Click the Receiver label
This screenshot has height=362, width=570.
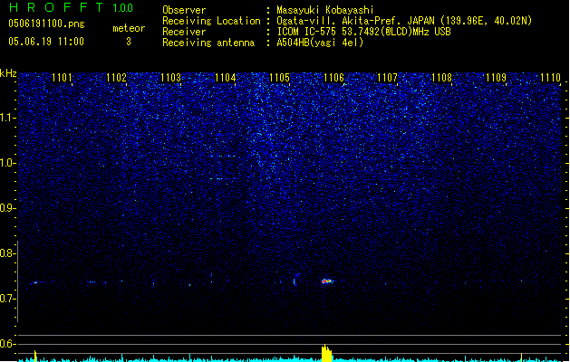[184, 32]
